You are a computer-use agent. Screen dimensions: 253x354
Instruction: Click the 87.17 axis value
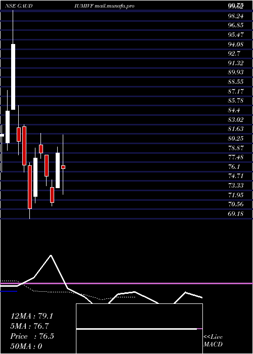point(236,91)
